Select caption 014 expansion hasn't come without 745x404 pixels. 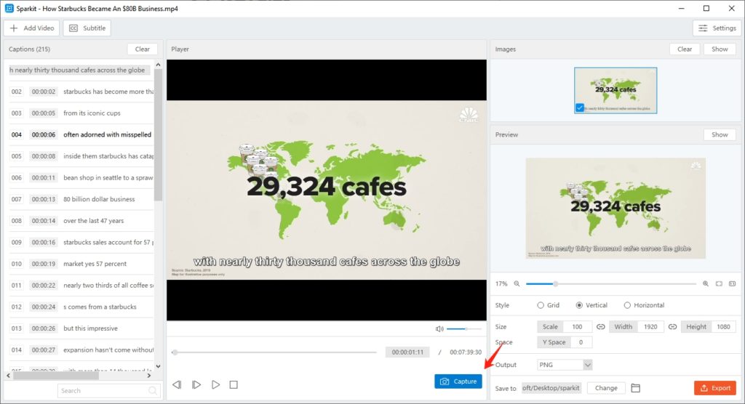click(x=81, y=350)
